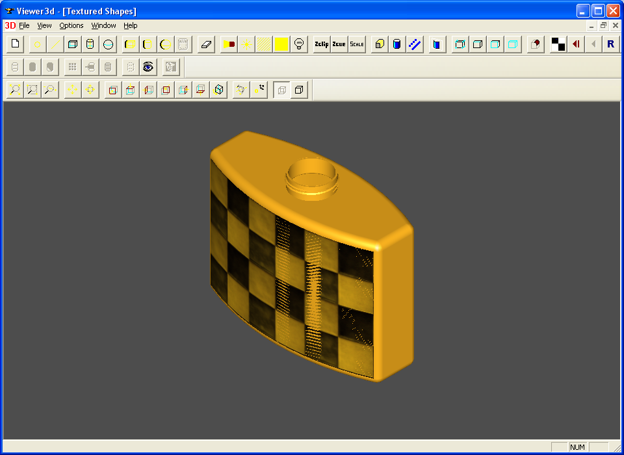Click the SCALE button
Screen dimensions: 624x455
[x=357, y=44]
